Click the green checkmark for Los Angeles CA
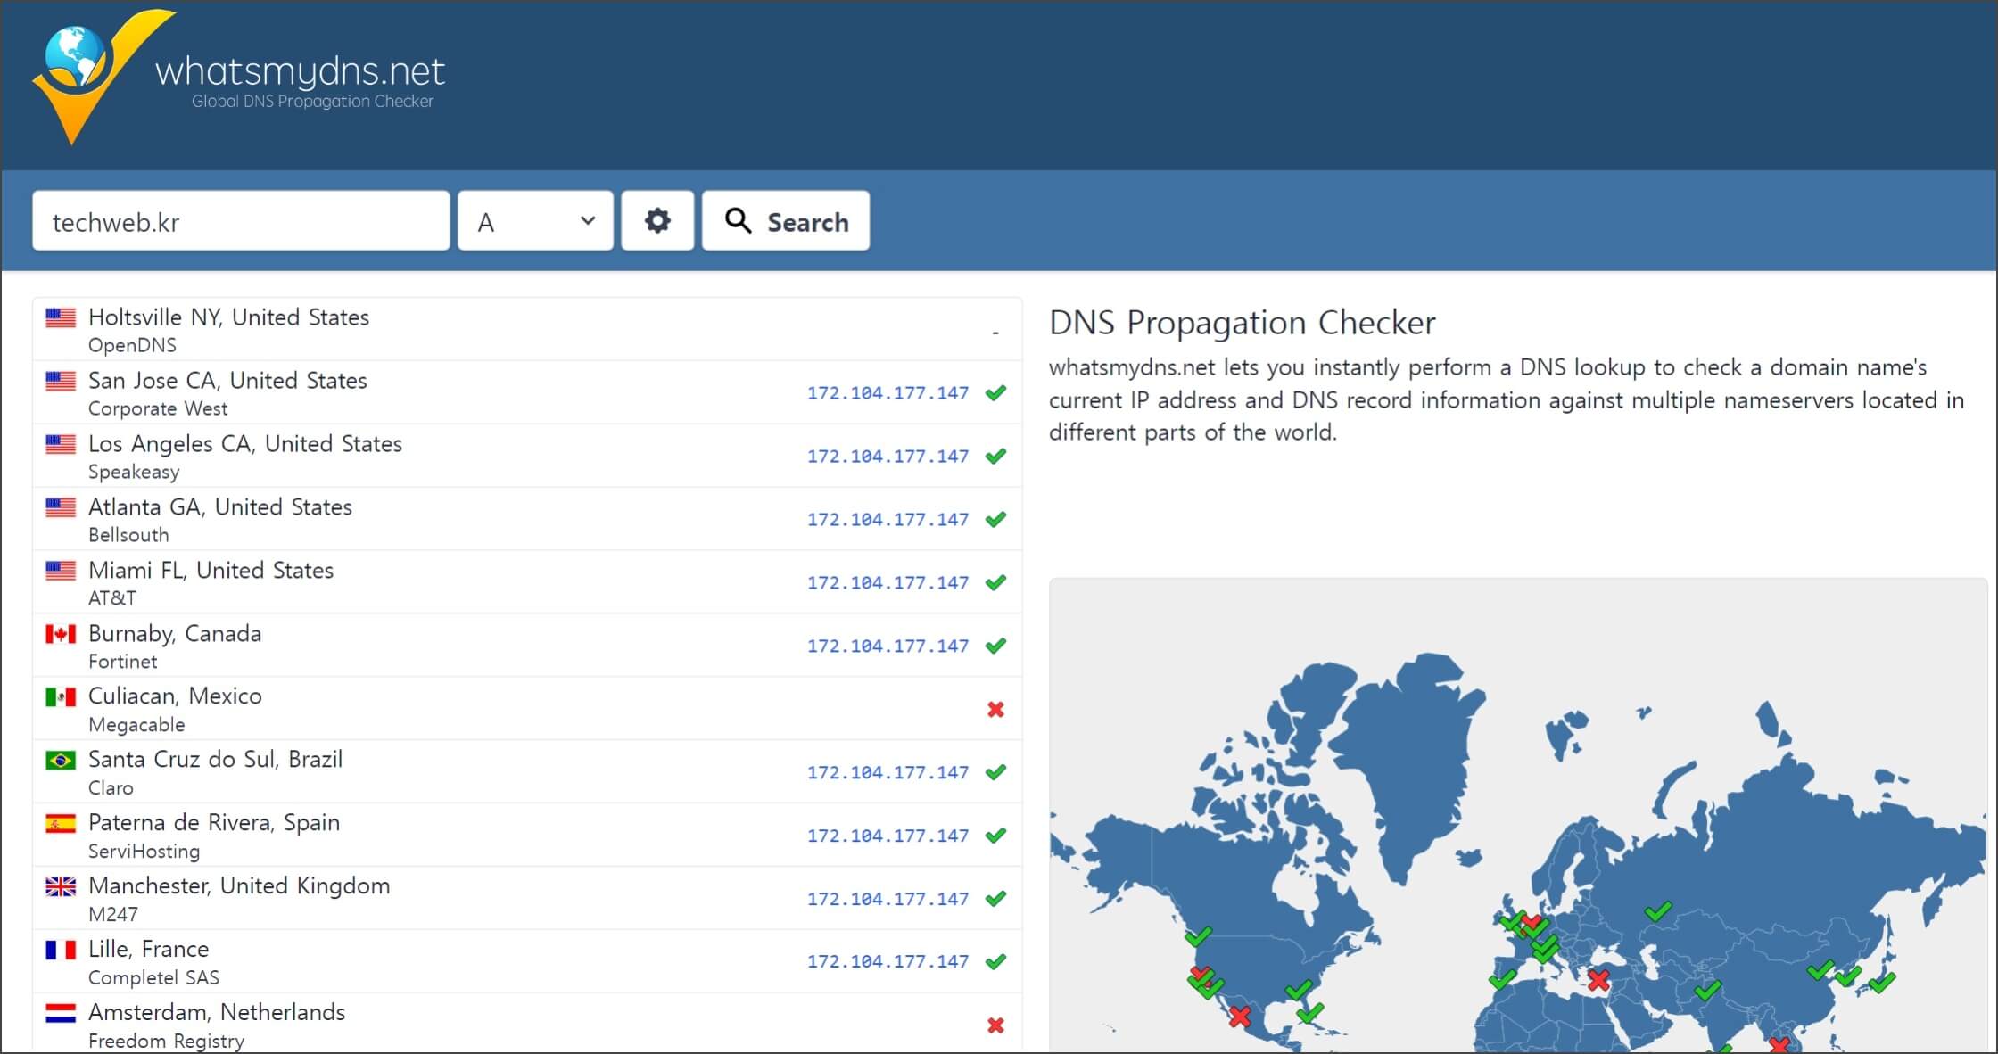1998x1054 pixels. (998, 456)
